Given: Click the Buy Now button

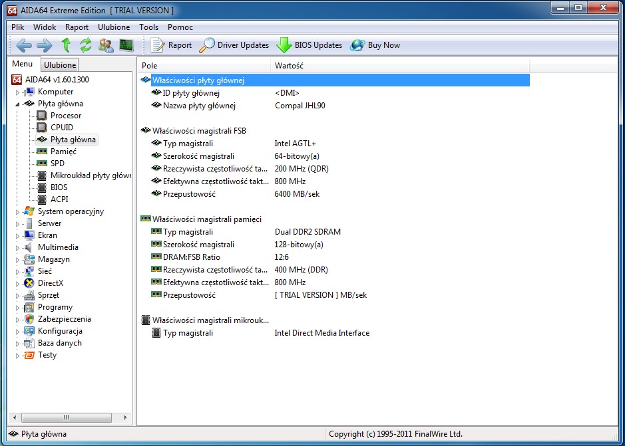Looking at the screenshot, I should click(375, 45).
